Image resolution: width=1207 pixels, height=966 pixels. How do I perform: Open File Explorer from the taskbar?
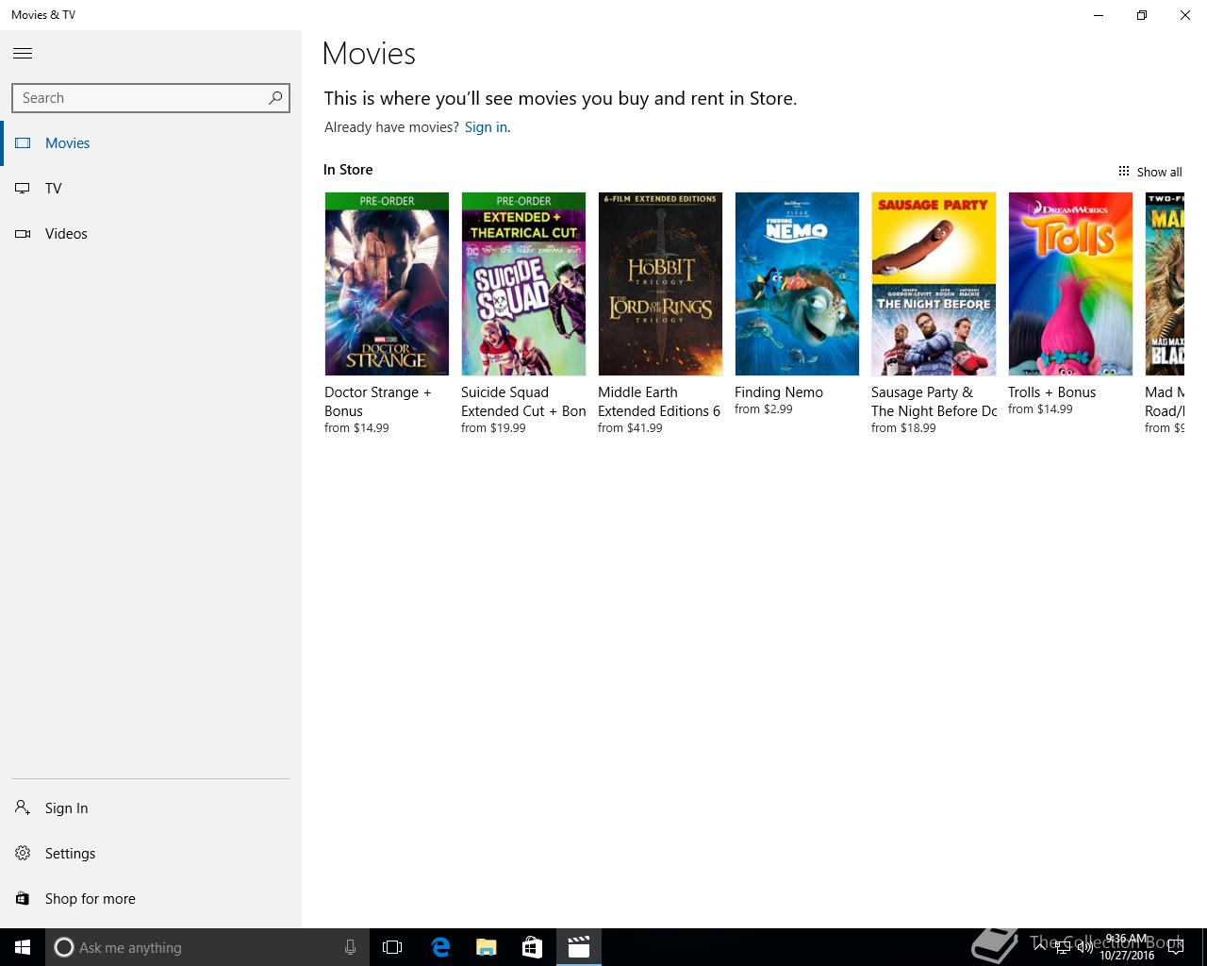pos(486,947)
